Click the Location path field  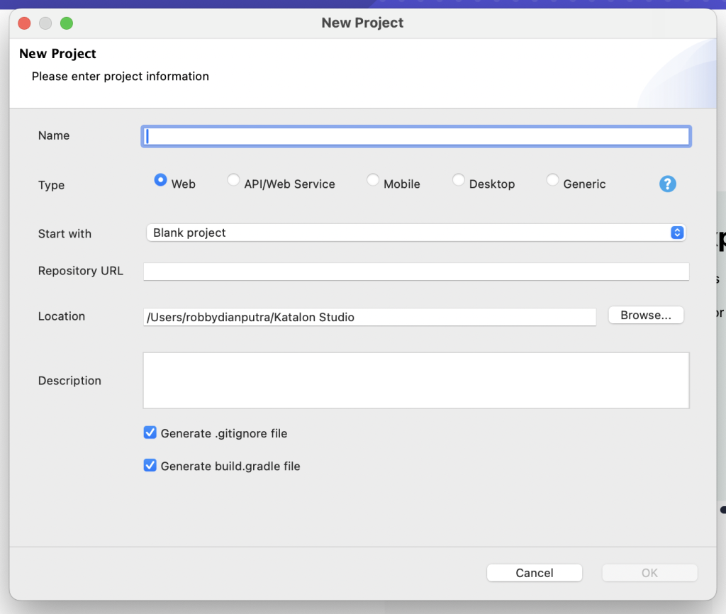(x=369, y=317)
